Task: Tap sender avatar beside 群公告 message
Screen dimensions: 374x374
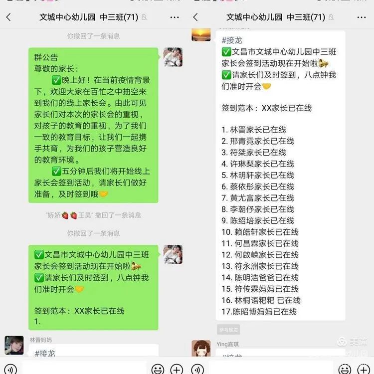Action: [173, 57]
